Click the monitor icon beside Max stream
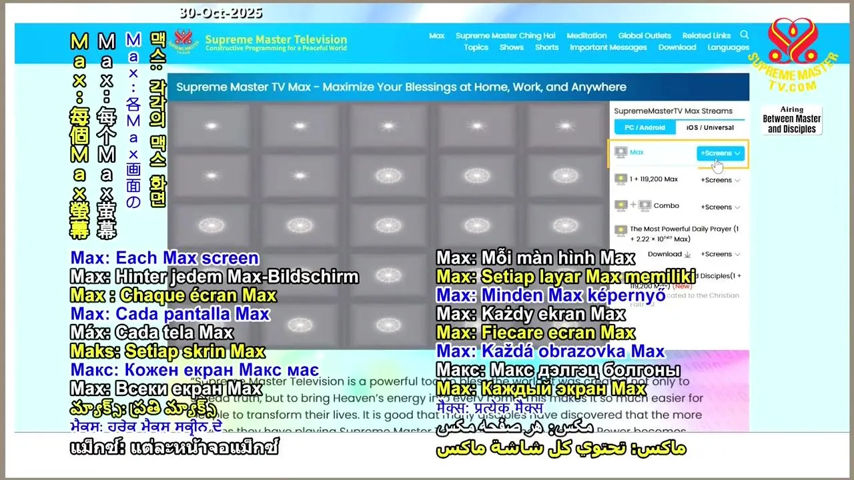854x480 pixels. click(620, 153)
